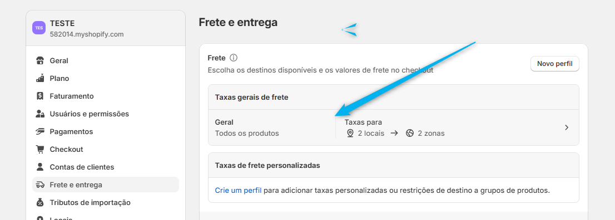Click the 2 zonas text

click(431, 133)
